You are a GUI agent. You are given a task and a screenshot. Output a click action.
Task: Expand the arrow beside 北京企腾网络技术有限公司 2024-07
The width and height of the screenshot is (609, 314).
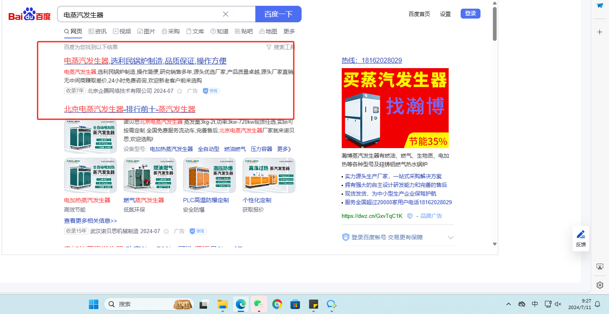179,91
